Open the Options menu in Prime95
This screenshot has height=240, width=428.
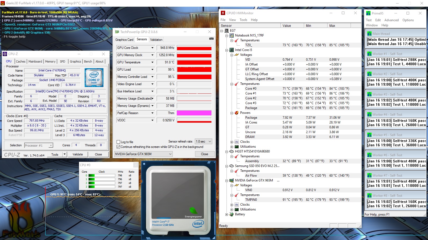[408, 20]
